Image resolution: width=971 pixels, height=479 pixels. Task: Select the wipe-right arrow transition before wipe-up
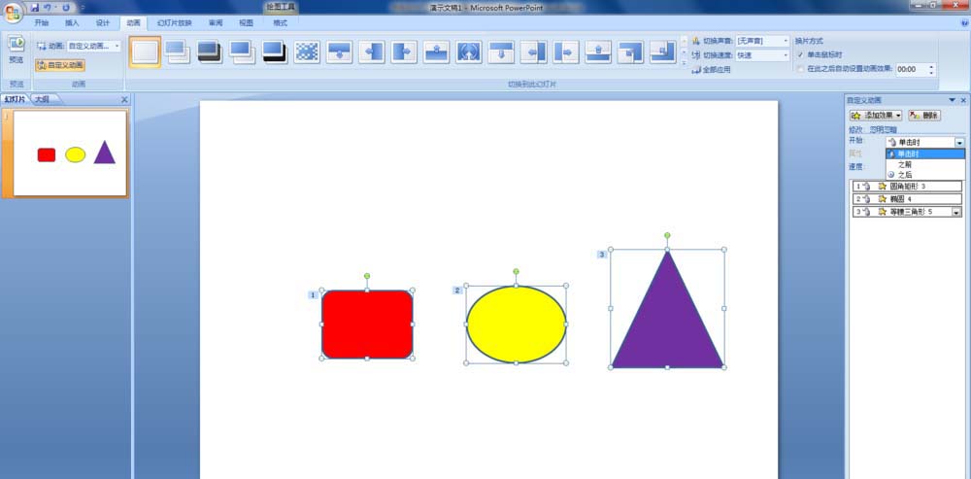[404, 52]
